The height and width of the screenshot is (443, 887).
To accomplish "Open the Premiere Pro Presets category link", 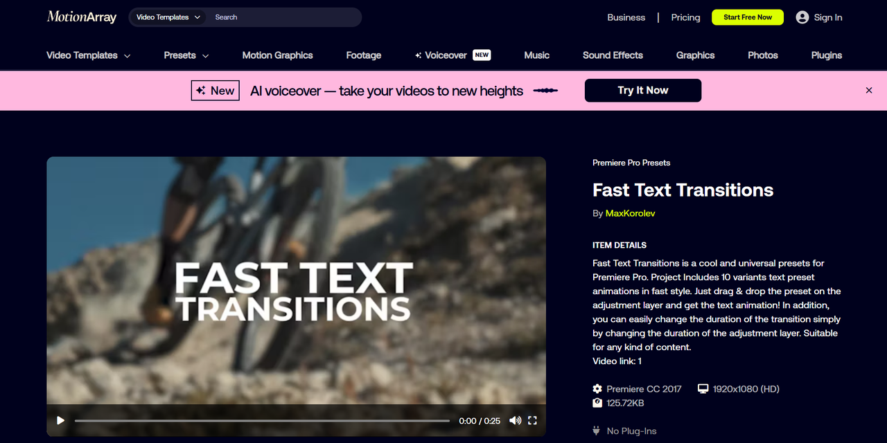I will tap(631, 163).
